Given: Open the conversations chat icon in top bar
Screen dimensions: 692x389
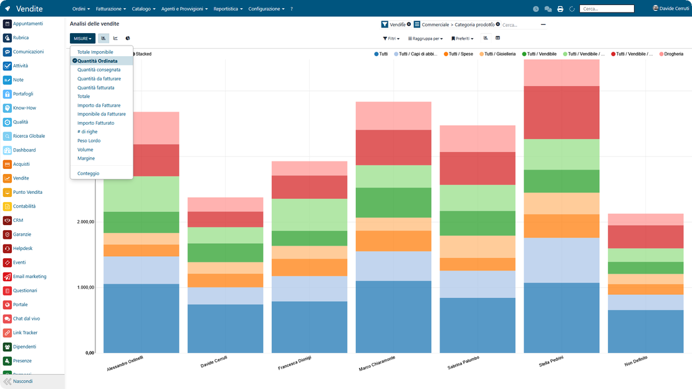Looking at the screenshot, I should pos(548,9).
